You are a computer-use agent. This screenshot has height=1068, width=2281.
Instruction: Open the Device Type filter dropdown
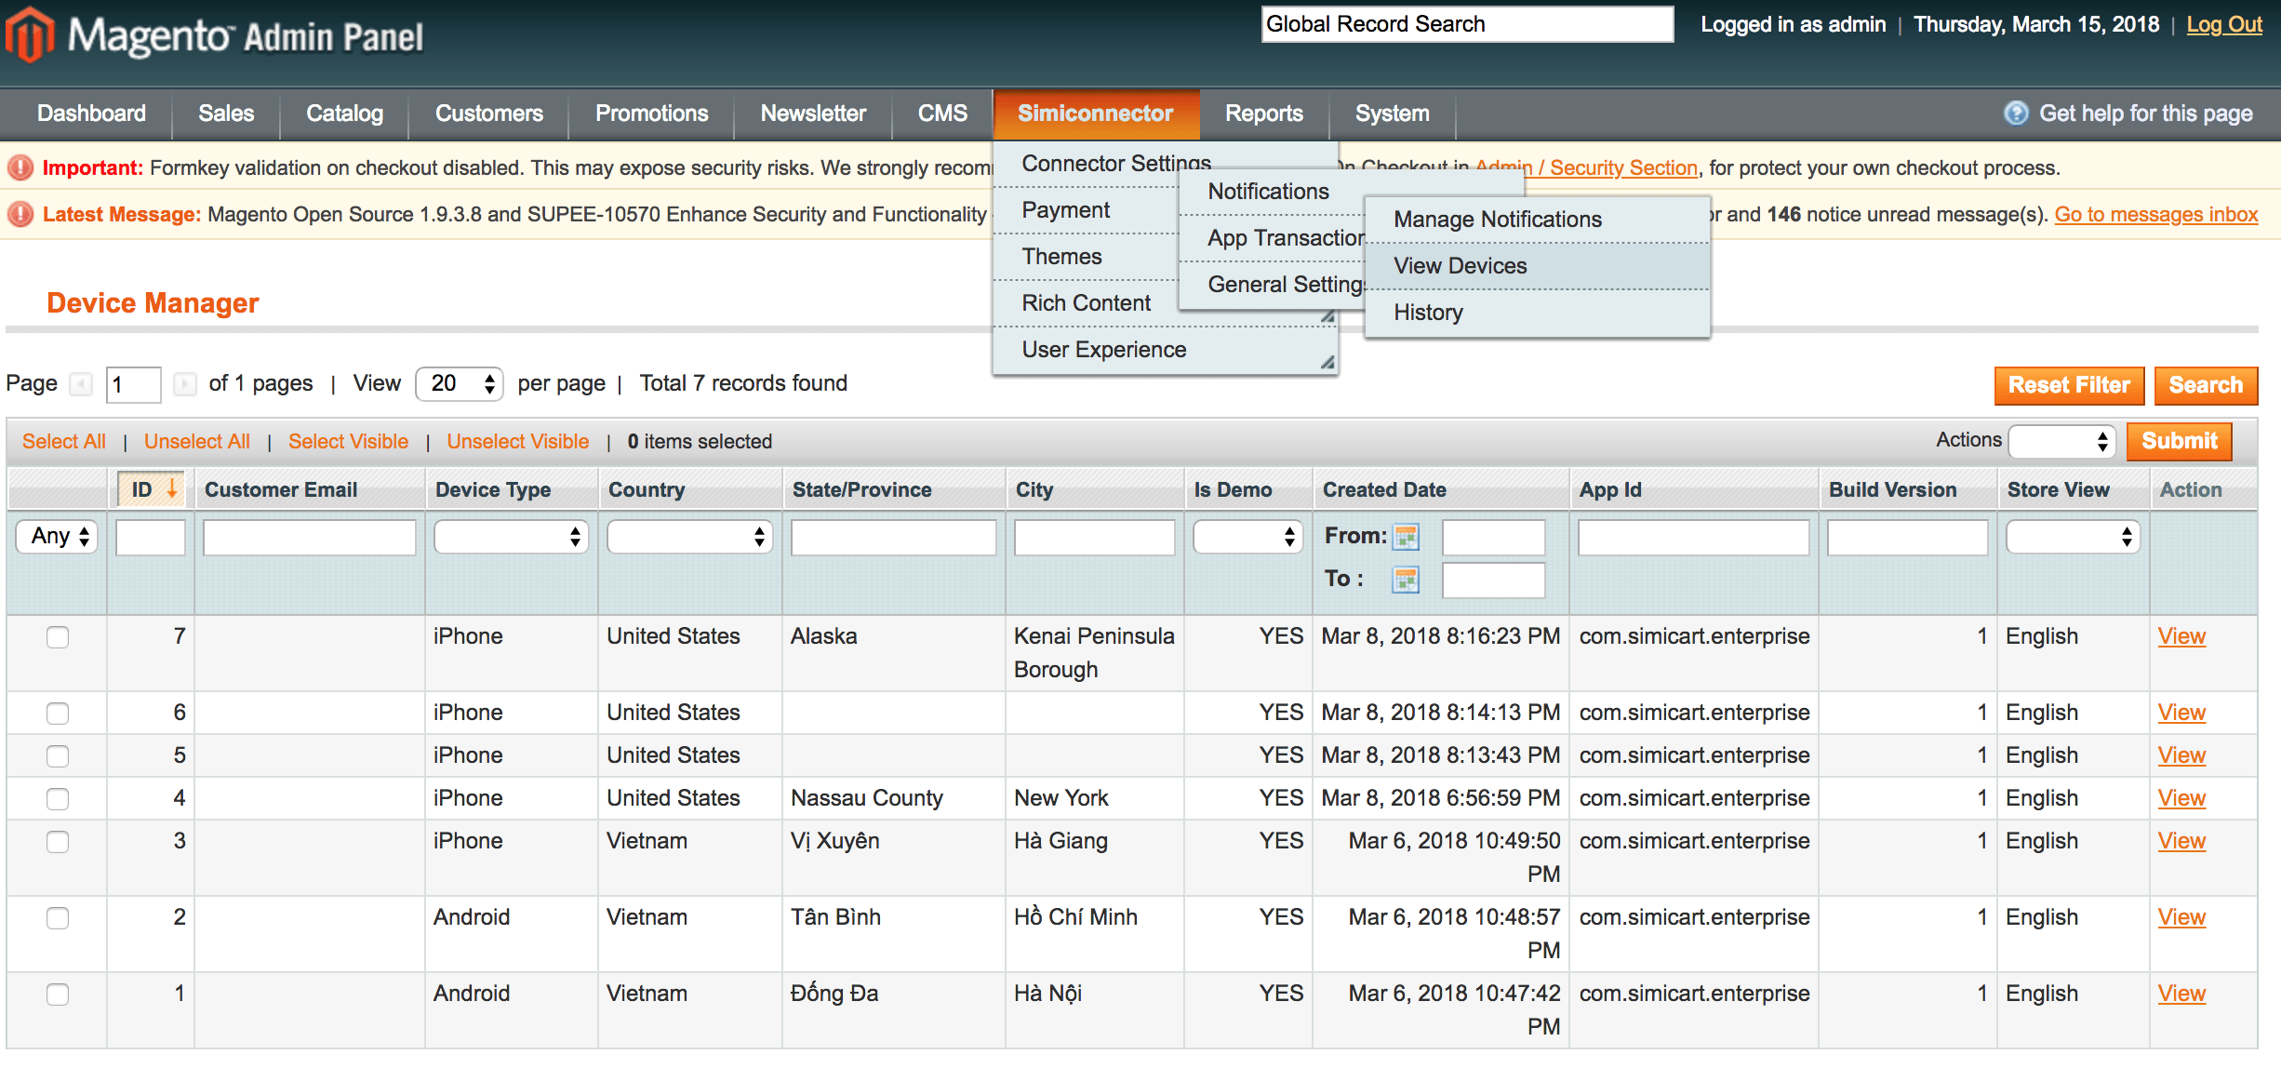(x=511, y=537)
